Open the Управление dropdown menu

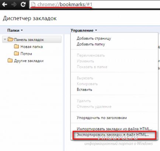(84, 30)
